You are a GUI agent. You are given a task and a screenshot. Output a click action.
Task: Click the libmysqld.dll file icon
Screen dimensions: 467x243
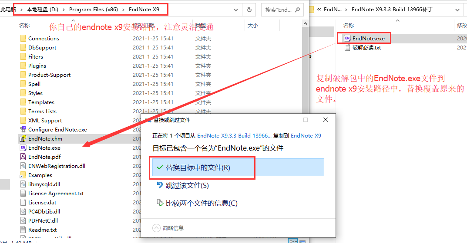tap(23, 184)
